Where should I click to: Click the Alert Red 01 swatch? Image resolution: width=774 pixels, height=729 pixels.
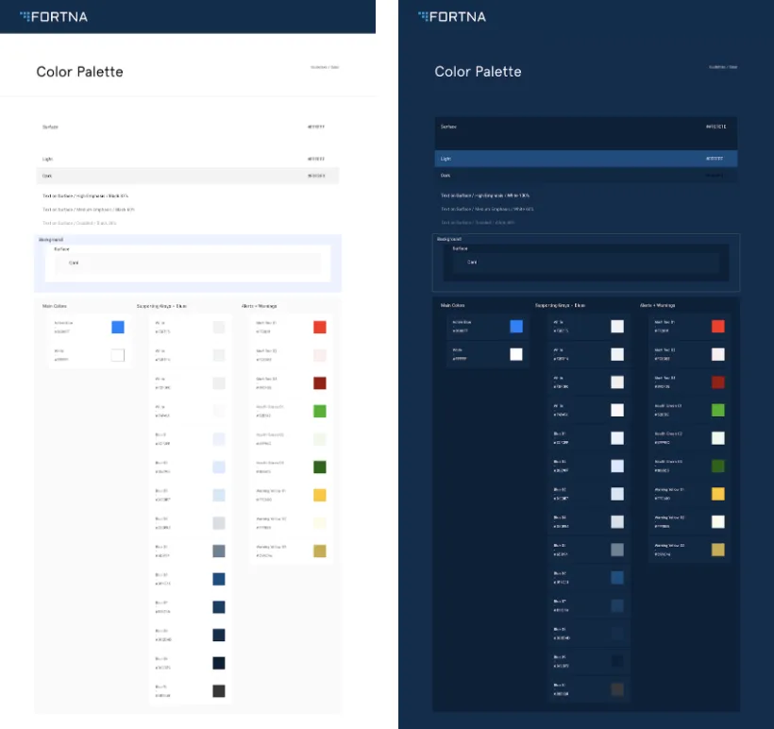319,327
